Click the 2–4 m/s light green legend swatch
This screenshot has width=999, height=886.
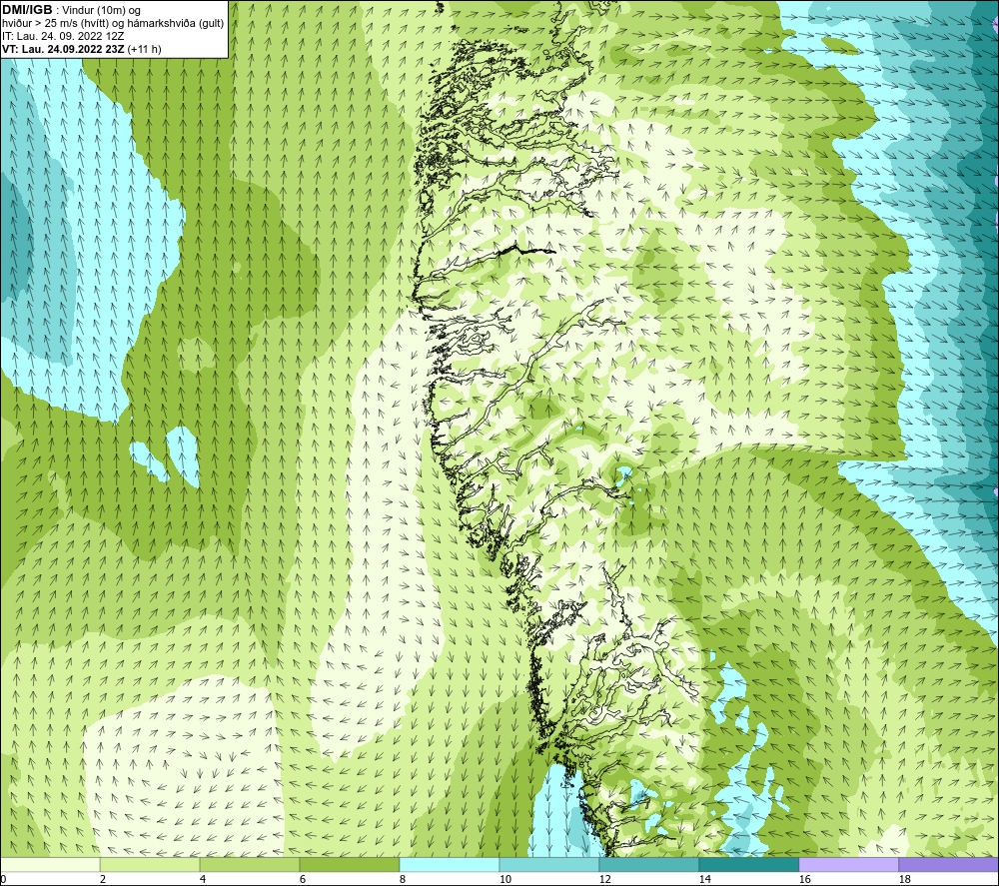coord(150,865)
